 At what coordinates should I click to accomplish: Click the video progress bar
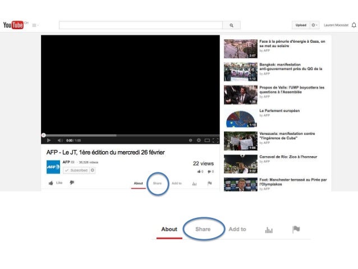point(130,135)
